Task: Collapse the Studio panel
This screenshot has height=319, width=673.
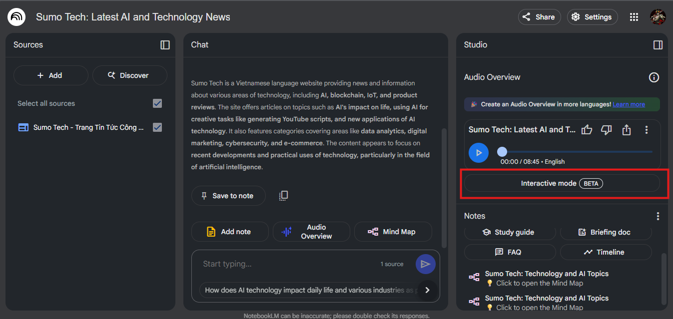Action: coord(658,45)
